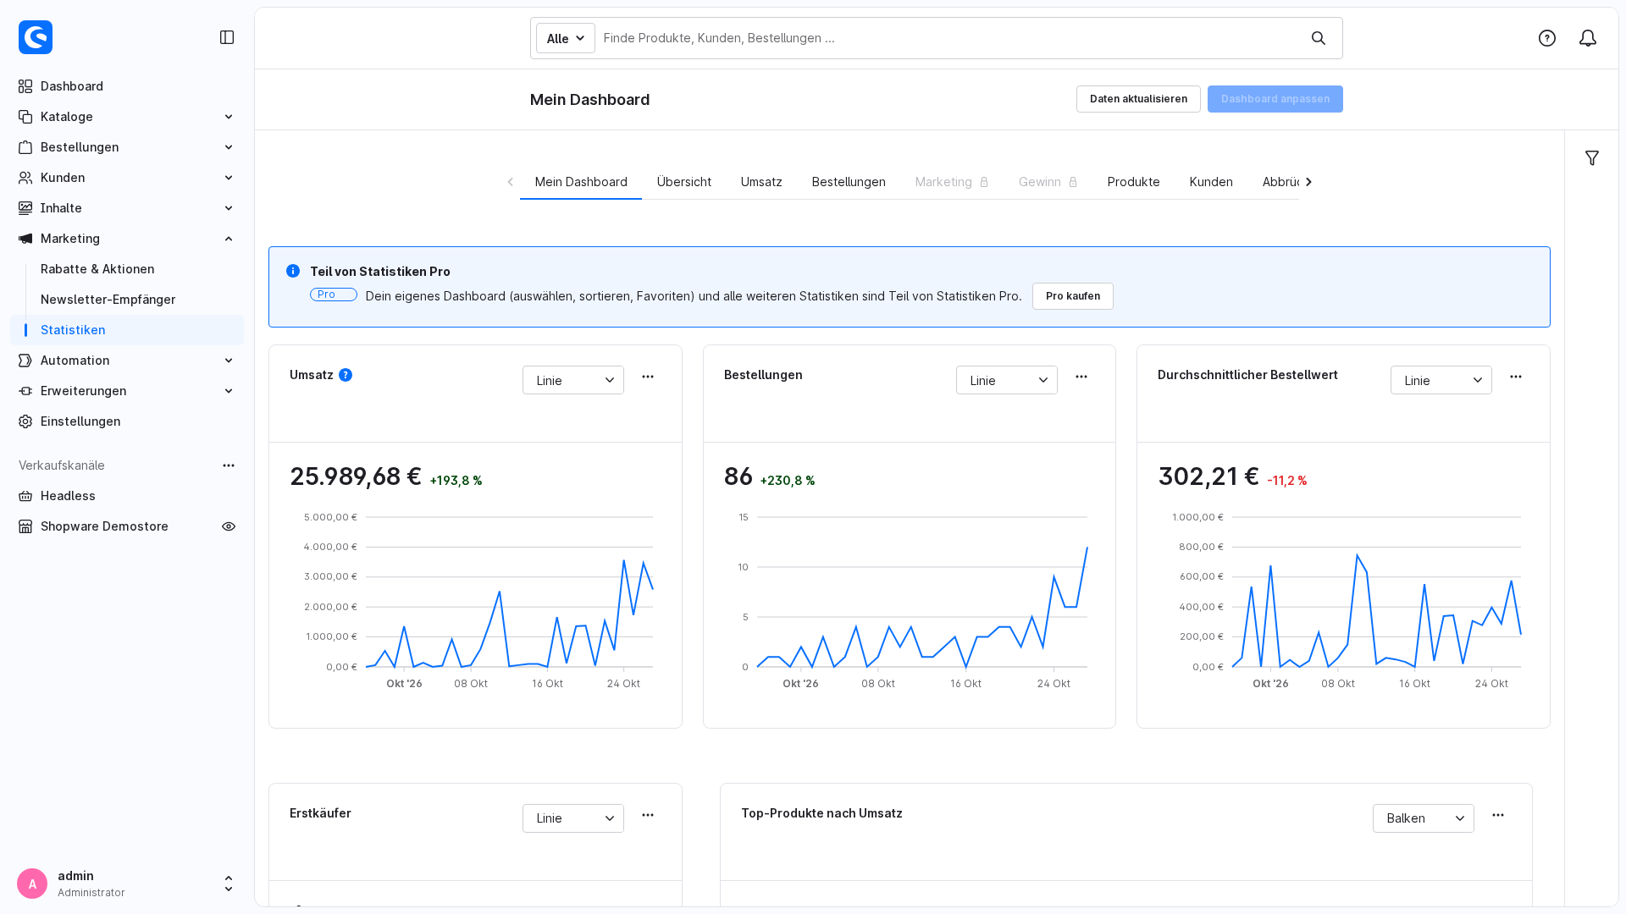Viewport: 1626px width, 914px height.
Task: Open Top-Produkte nach Umsatz three-dot menu
Action: pos(1498,815)
